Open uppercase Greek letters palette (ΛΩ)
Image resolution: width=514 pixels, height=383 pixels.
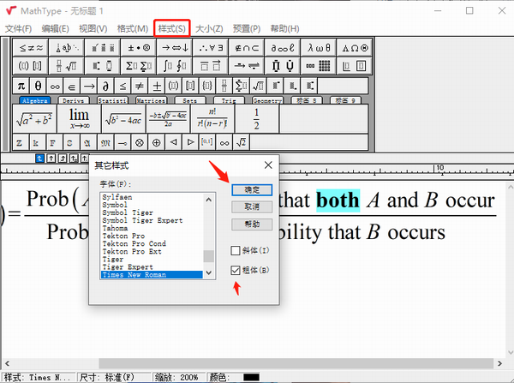tap(355, 48)
